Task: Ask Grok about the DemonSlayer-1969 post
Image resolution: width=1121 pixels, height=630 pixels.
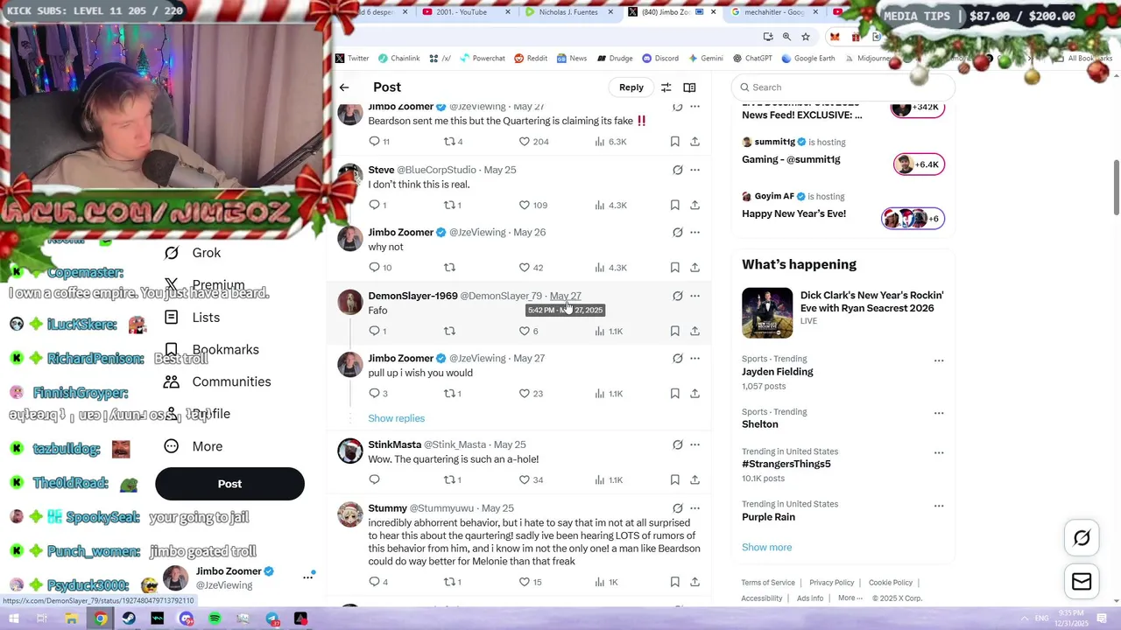Action: pyautogui.click(x=678, y=296)
